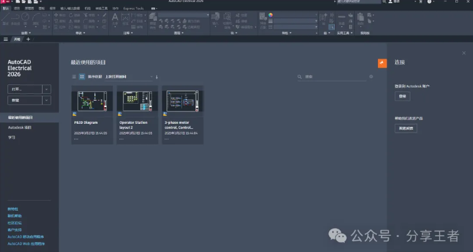
Task: Expand the Open button dropdown arrow
Action: coord(46,89)
